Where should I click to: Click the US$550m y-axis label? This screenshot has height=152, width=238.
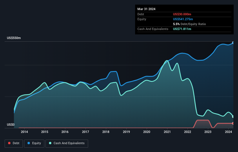click(x=14, y=38)
